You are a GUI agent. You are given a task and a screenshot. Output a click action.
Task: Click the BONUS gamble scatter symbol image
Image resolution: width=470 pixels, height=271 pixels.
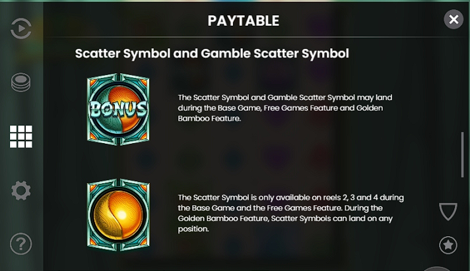tap(118, 109)
